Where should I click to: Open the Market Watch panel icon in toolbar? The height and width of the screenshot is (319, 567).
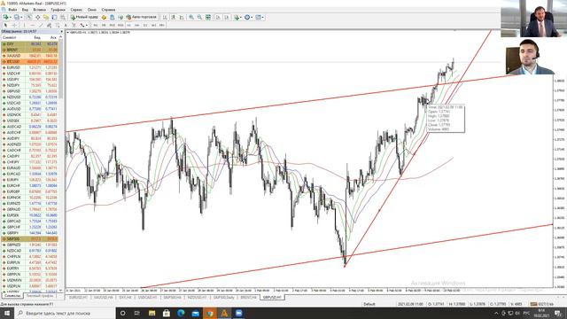click(x=29, y=17)
